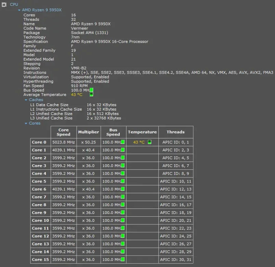Click the L1 Instructions Cache Size label
The image size is (275, 267).
point(56,109)
